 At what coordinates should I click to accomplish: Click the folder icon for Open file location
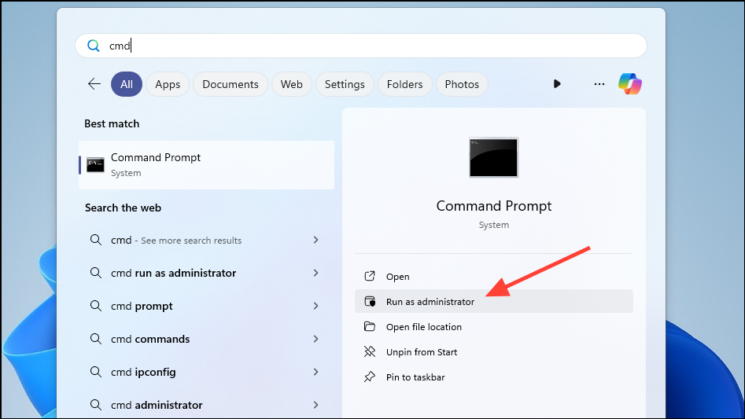pyautogui.click(x=370, y=326)
